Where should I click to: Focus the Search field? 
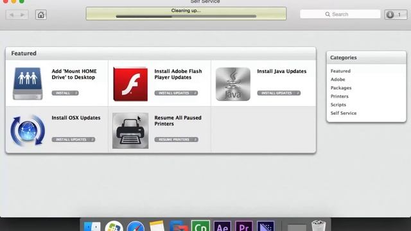pyautogui.click(x=340, y=14)
